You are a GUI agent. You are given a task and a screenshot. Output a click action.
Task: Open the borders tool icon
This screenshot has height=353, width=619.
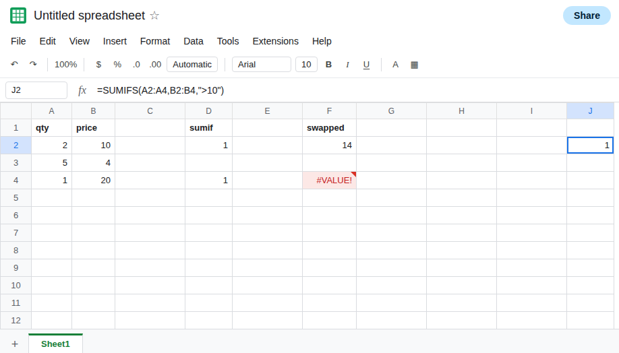[414, 65]
